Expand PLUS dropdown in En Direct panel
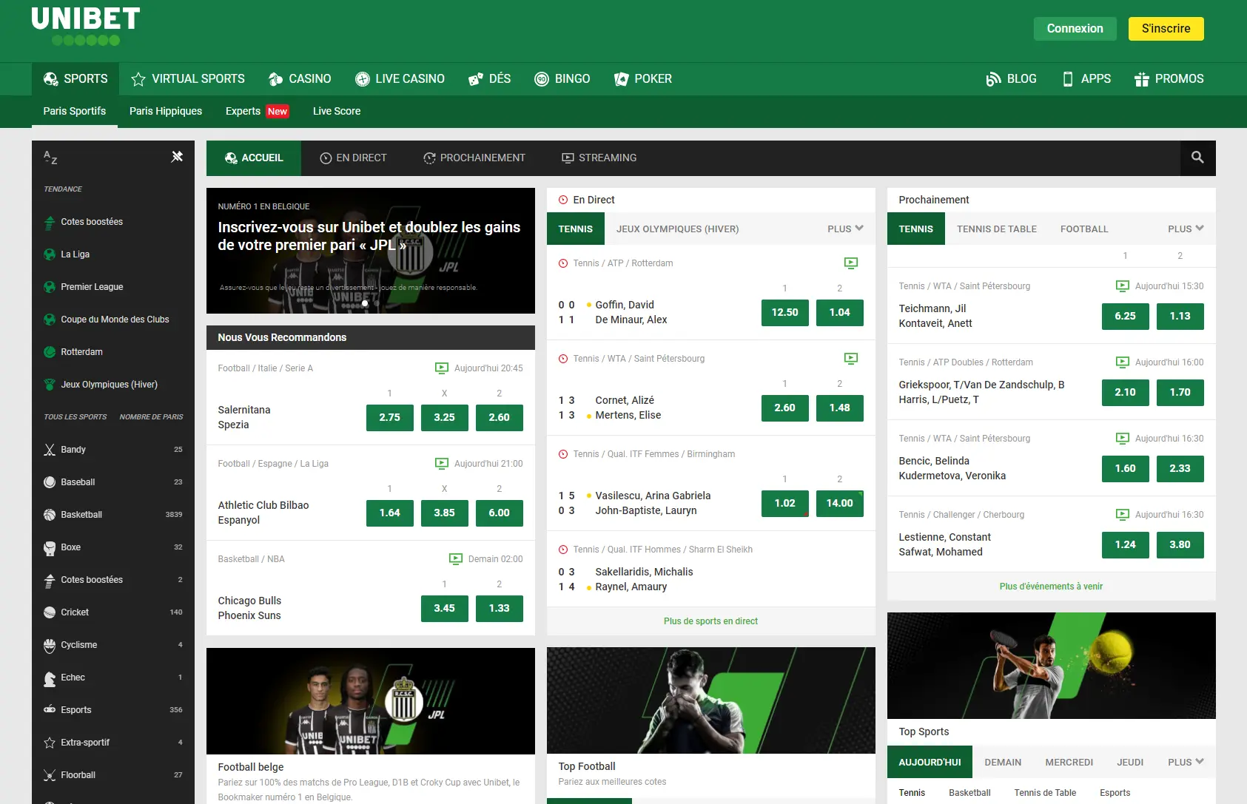The image size is (1247, 804). [845, 229]
